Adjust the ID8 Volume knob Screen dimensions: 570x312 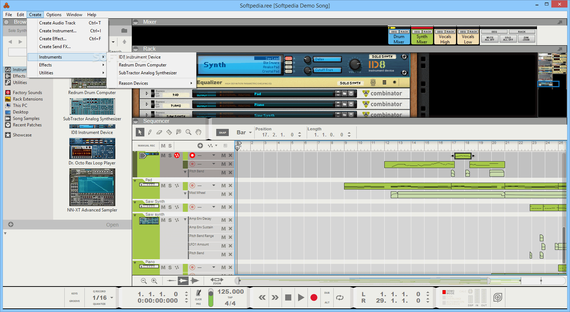click(355, 64)
